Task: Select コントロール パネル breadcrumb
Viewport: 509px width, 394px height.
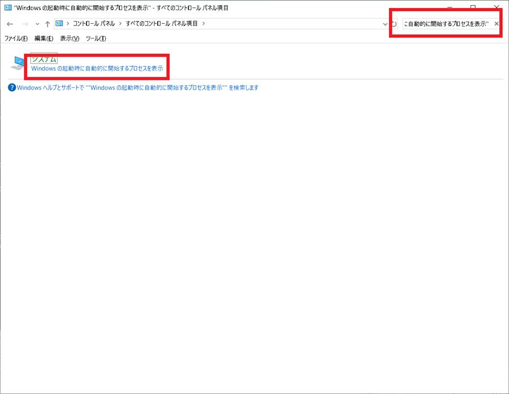Action: [94, 23]
